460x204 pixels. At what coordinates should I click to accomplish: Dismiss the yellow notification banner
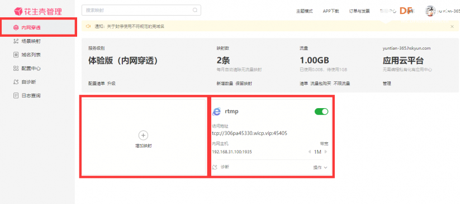tap(452, 26)
